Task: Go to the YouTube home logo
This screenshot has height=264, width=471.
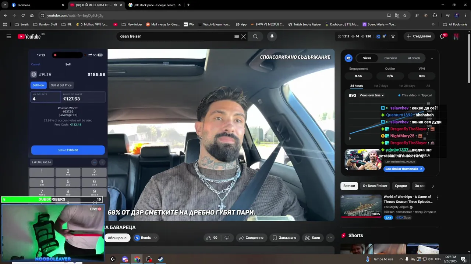Action: 29,36
